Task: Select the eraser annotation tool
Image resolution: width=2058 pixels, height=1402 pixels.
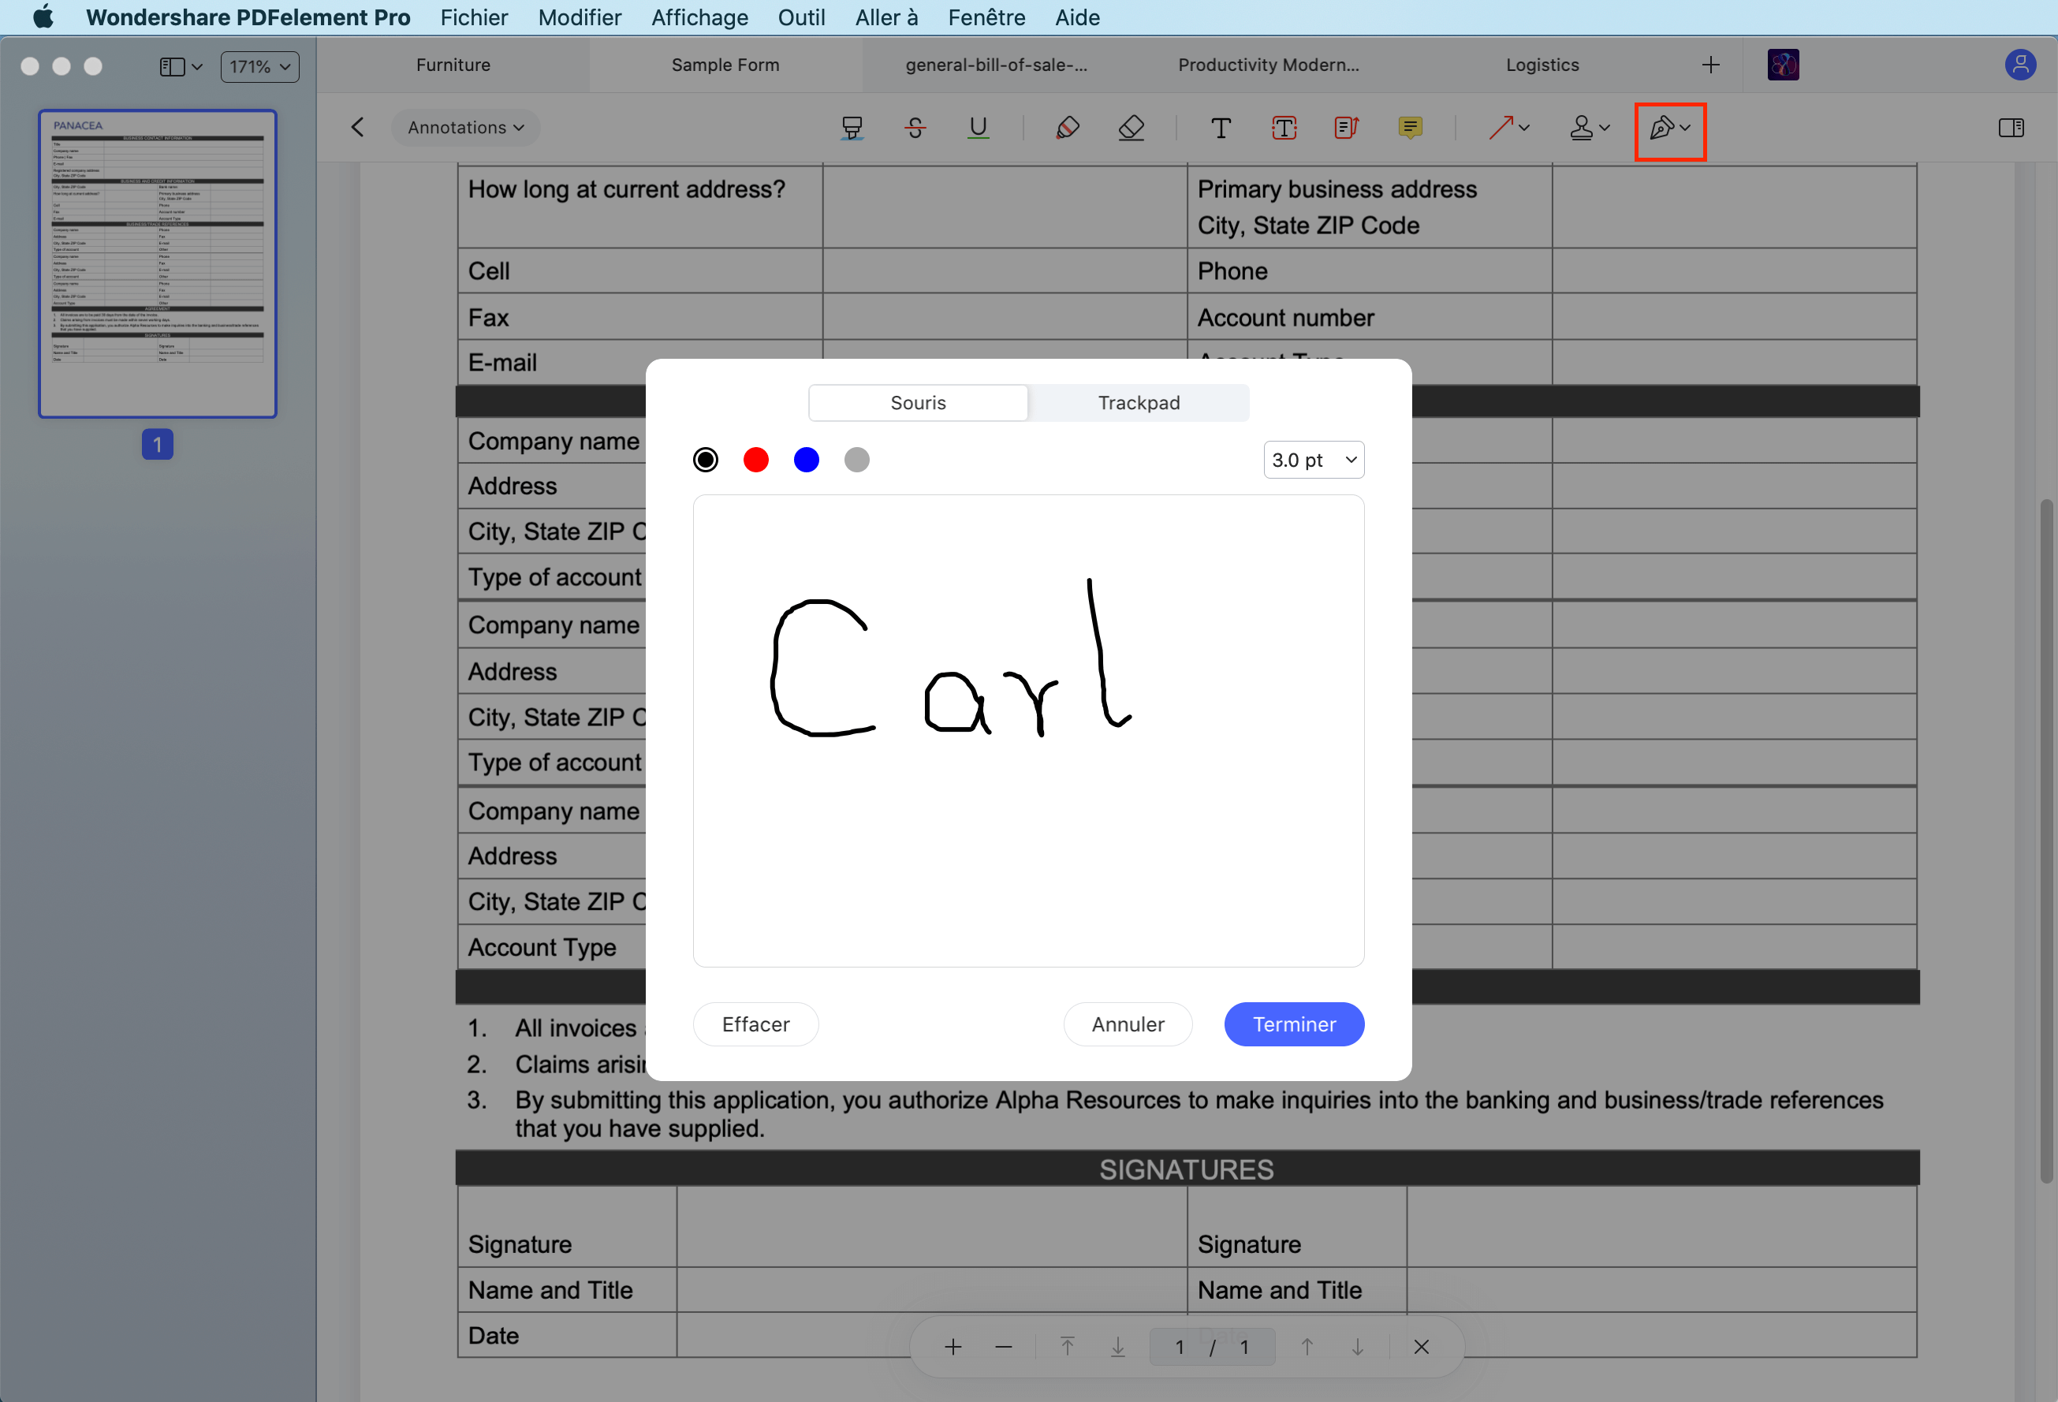Action: [x=1132, y=125]
